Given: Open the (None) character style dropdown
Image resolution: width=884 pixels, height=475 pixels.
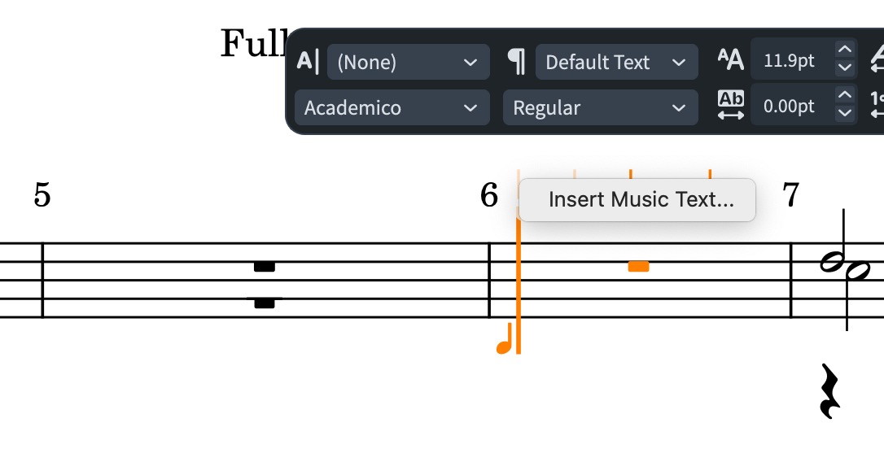Looking at the screenshot, I should 408,62.
